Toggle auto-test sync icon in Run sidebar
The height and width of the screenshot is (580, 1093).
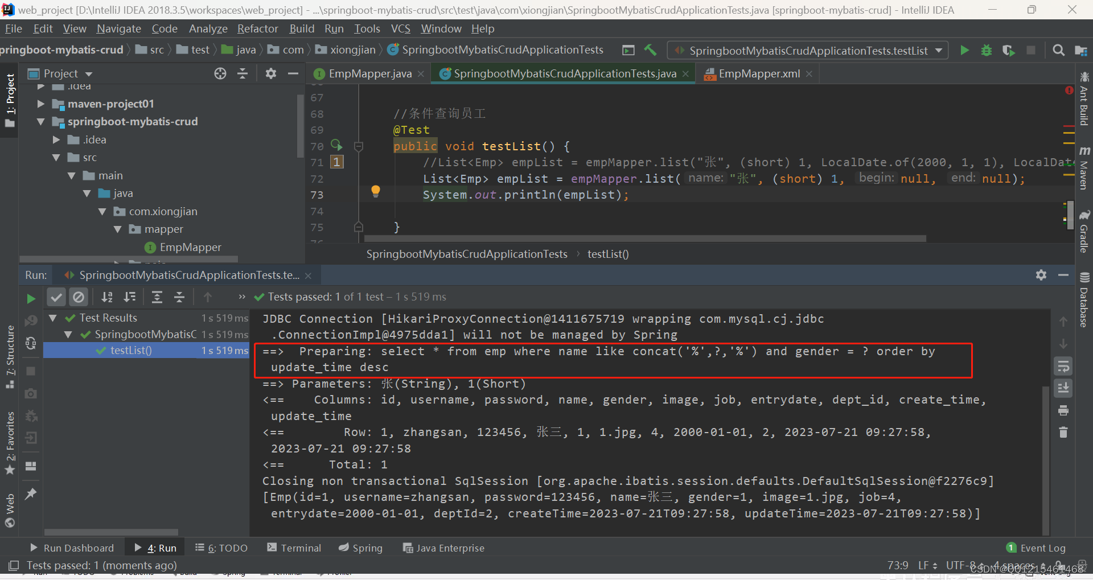tap(31, 343)
